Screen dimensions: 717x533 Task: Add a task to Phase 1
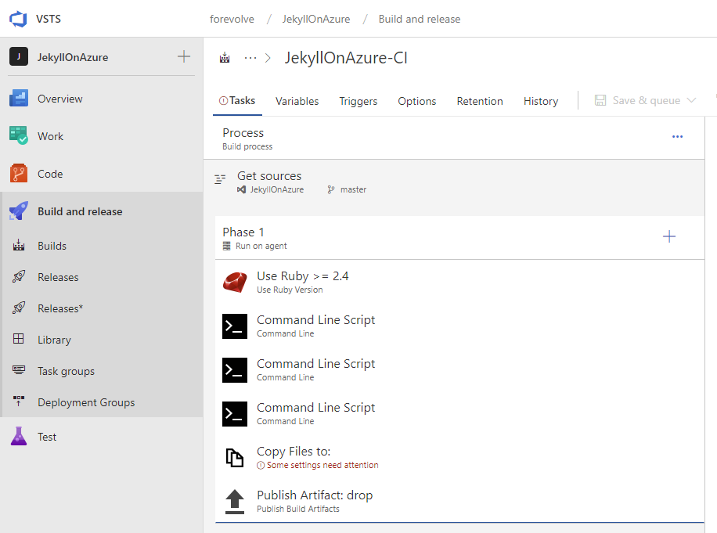click(x=669, y=237)
